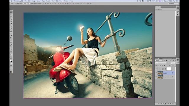Open the Auto-Select Group dropdown
The image size is (189, 106).
[25, 4]
